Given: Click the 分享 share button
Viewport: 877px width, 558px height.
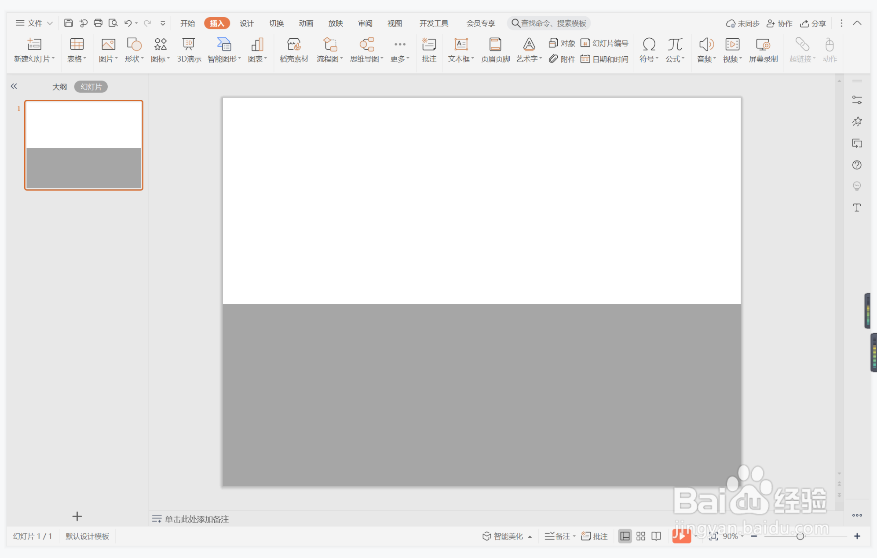Looking at the screenshot, I should coord(813,23).
